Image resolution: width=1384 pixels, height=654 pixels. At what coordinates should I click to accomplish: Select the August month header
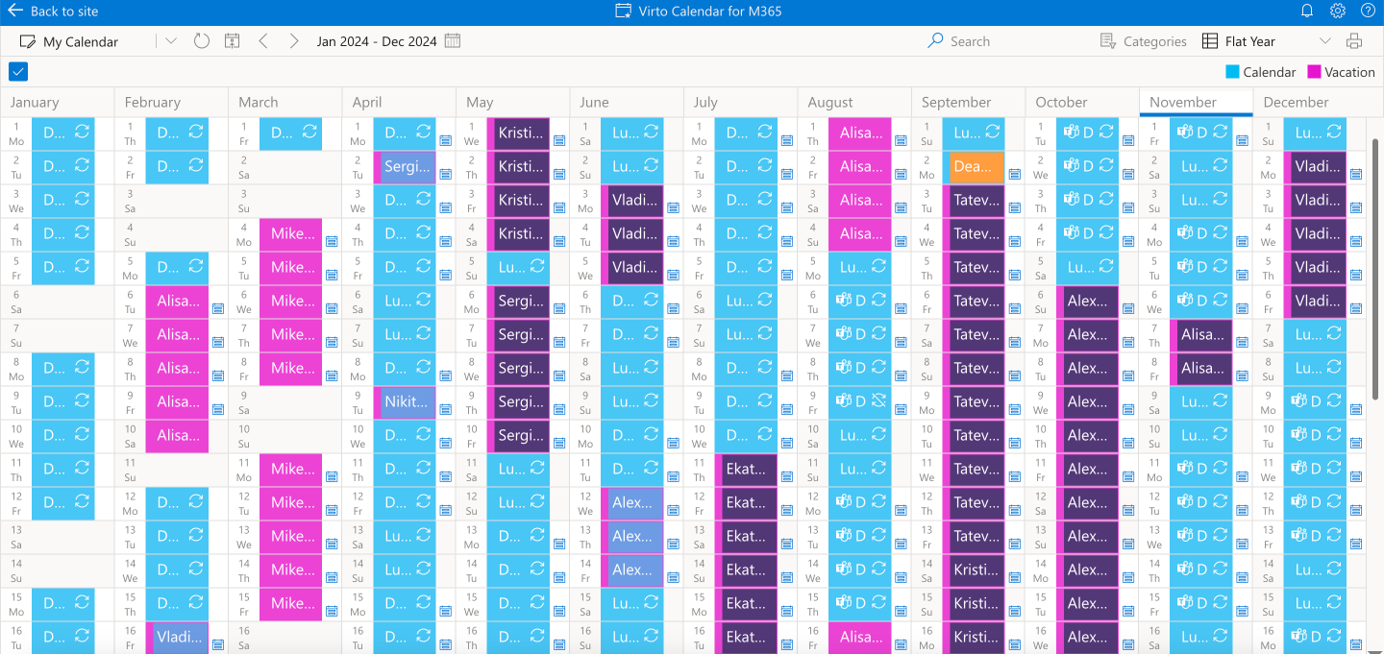[853, 102]
